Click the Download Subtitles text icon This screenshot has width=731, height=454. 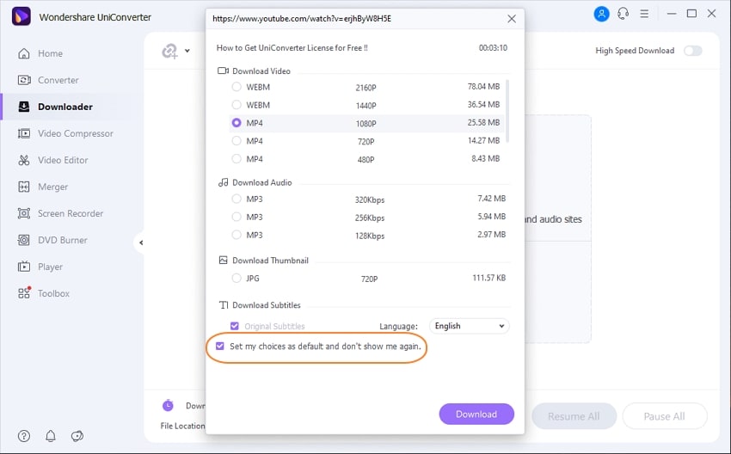pyautogui.click(x=224, y=305)
